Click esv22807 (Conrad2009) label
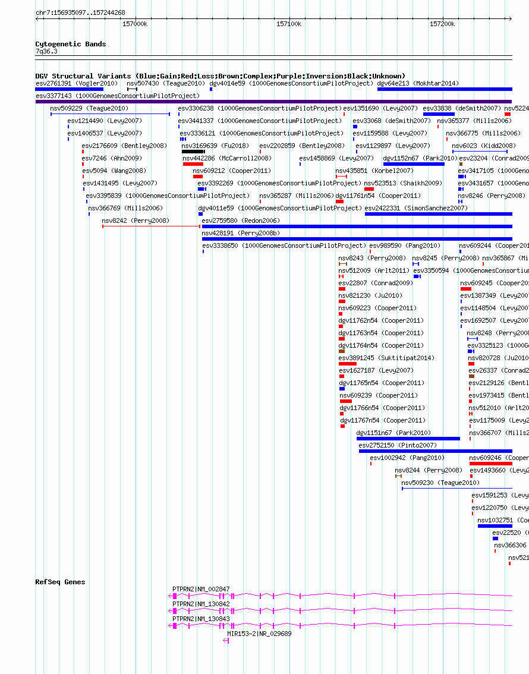The height and width of the screenshot is (674, 529). pos(376,283)
